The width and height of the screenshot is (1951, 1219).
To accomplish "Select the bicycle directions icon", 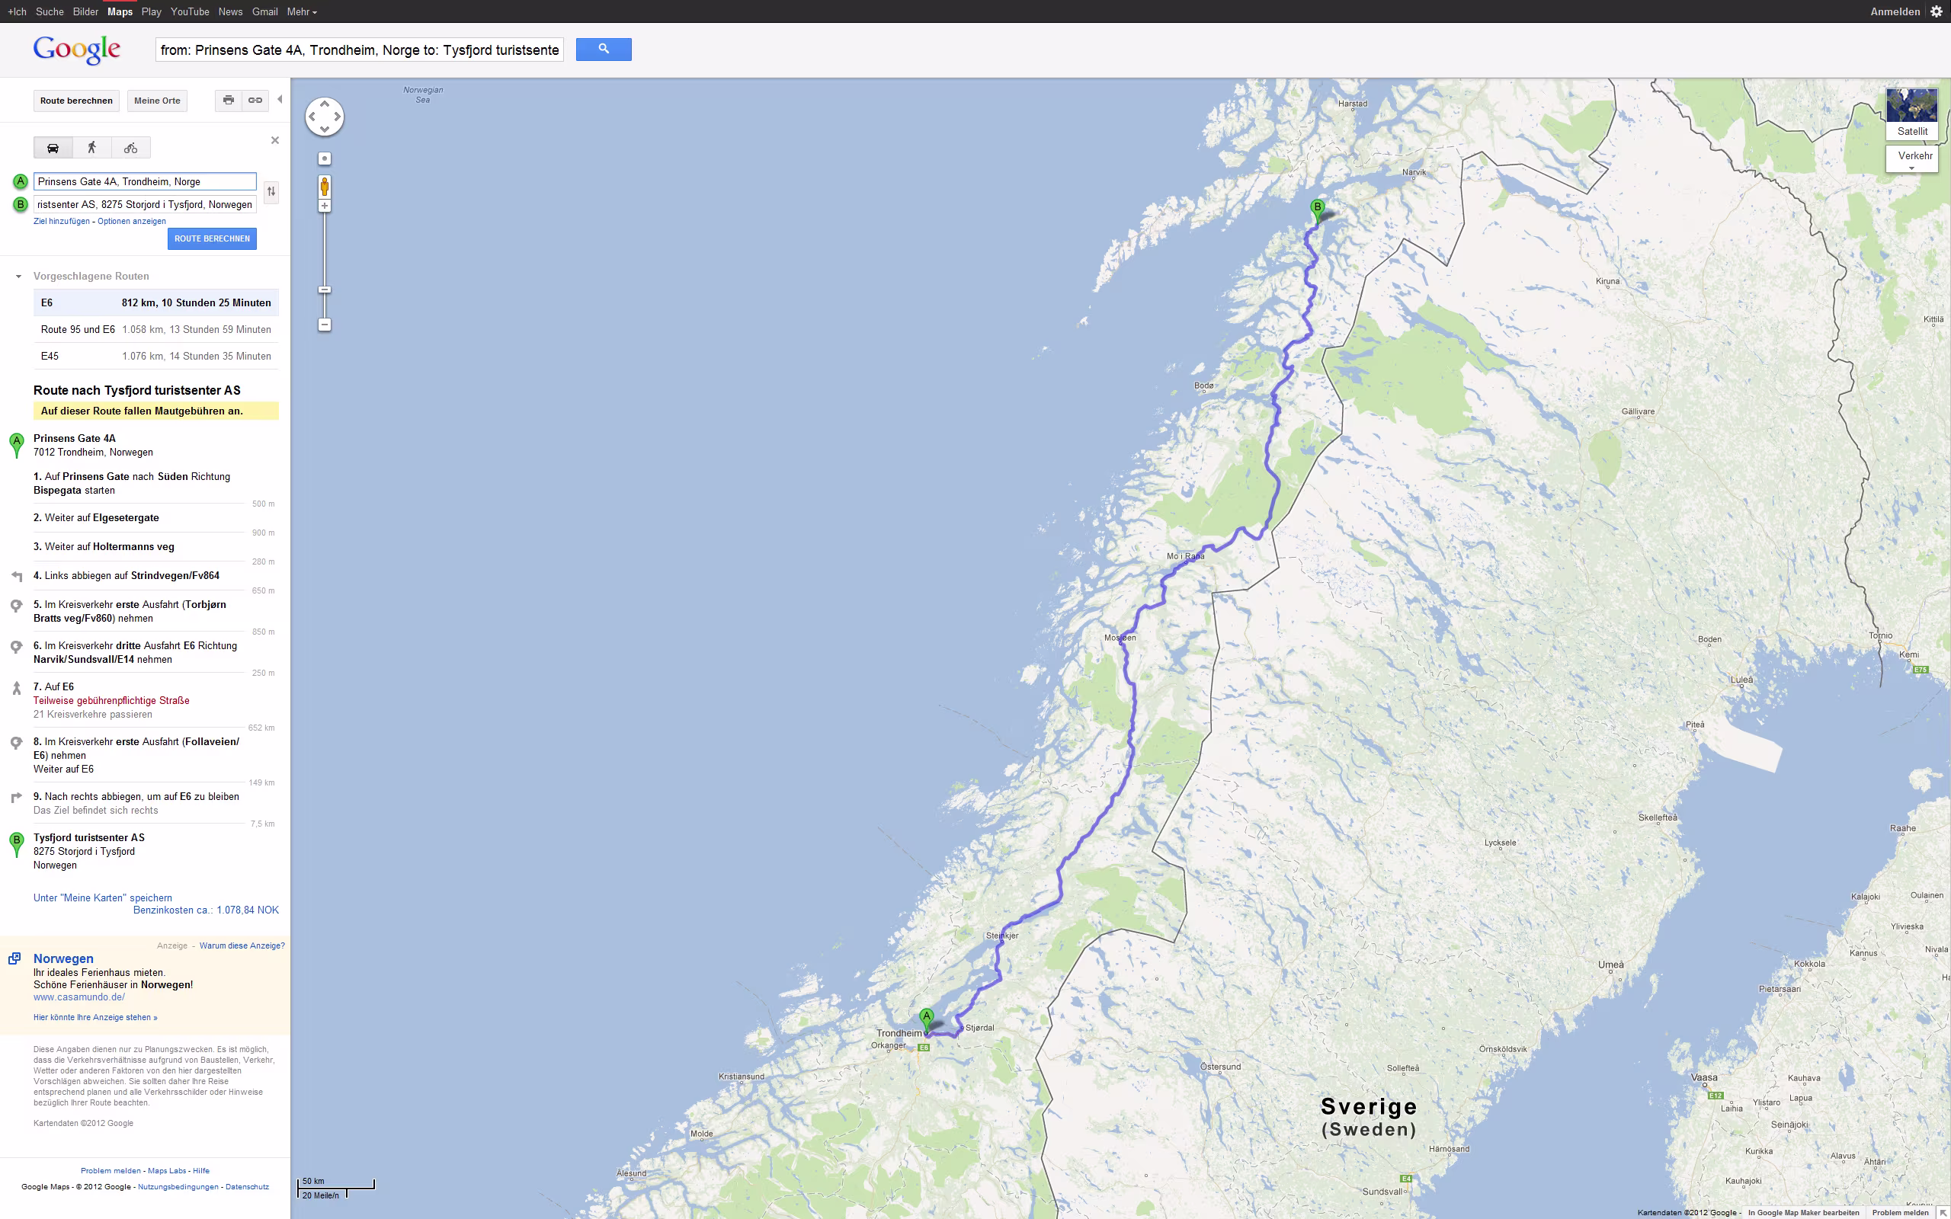I will (130, 148).
